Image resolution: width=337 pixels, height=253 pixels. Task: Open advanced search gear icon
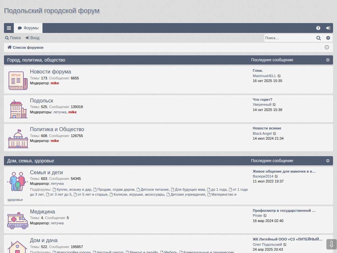(x=328, y=38)
